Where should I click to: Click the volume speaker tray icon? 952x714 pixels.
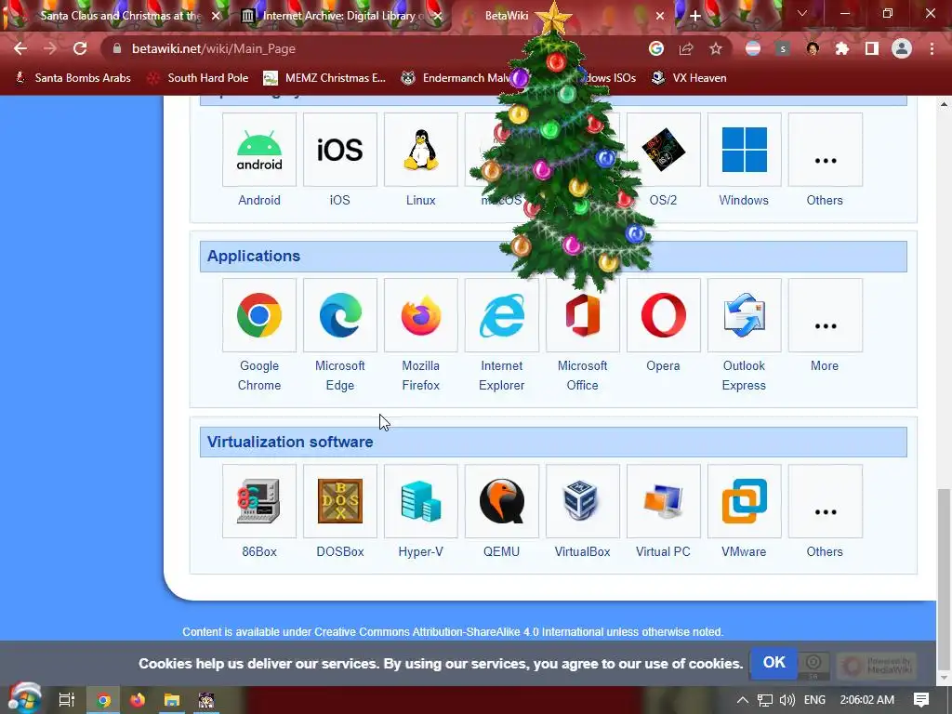point(787,700)
